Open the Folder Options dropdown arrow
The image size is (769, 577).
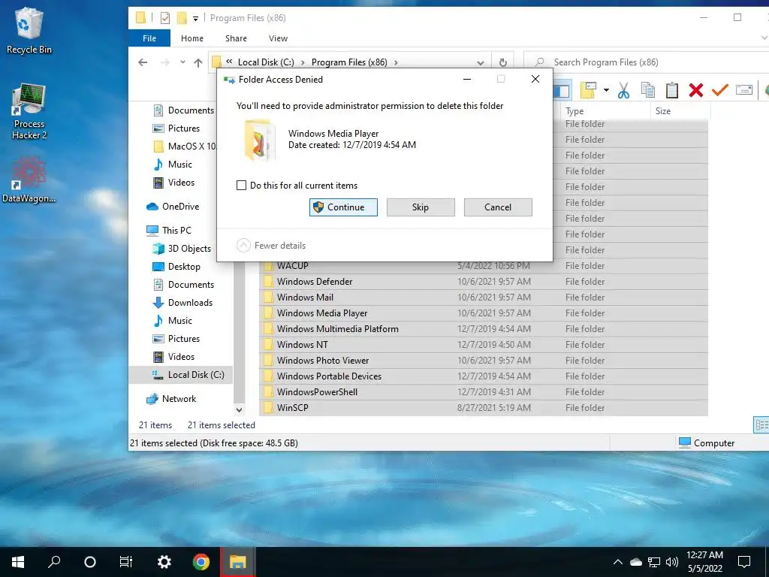click(x=606, y=90)
